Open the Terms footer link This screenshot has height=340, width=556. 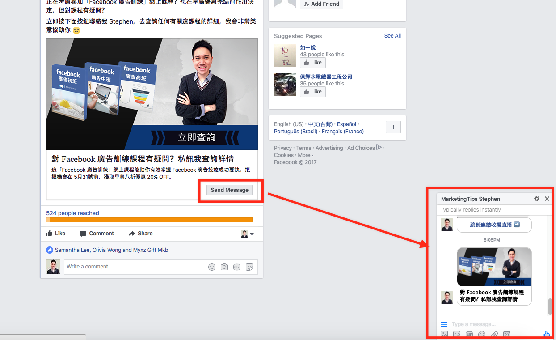coord(303,148)
